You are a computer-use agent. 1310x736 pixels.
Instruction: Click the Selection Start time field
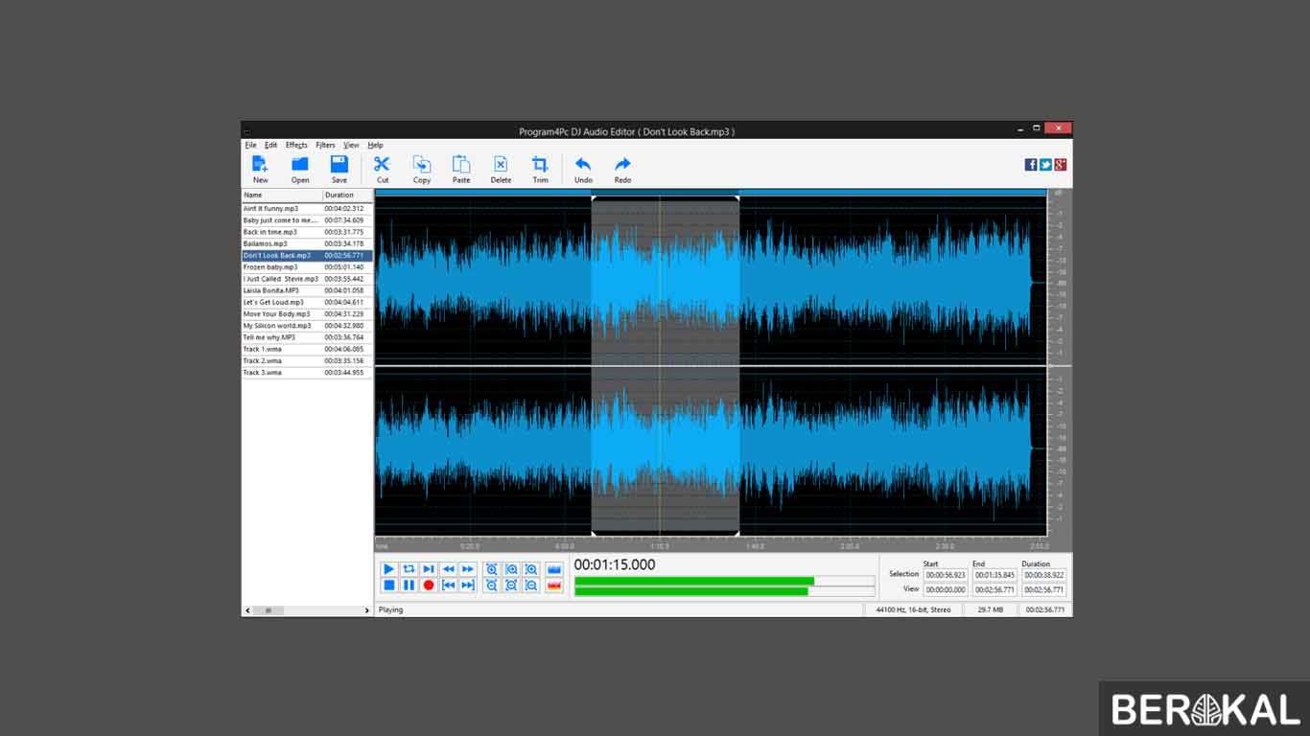[x=946, y=576]
